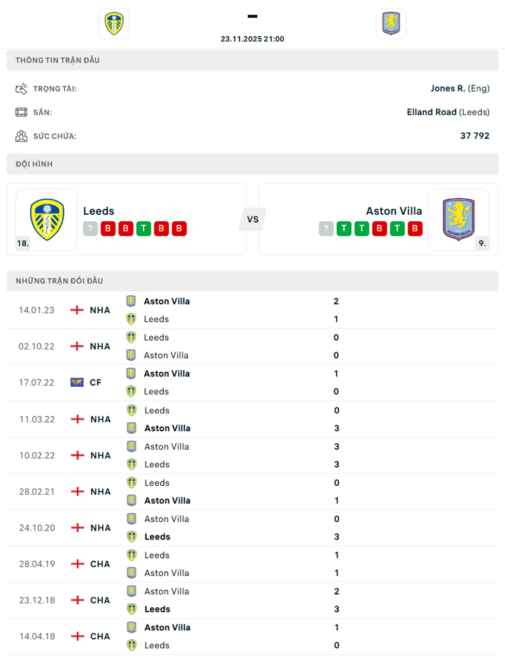This screenshot has width=505, height=659.
Task: Click the stadium icon beside SÂN
Action: (x=21, y=112)
